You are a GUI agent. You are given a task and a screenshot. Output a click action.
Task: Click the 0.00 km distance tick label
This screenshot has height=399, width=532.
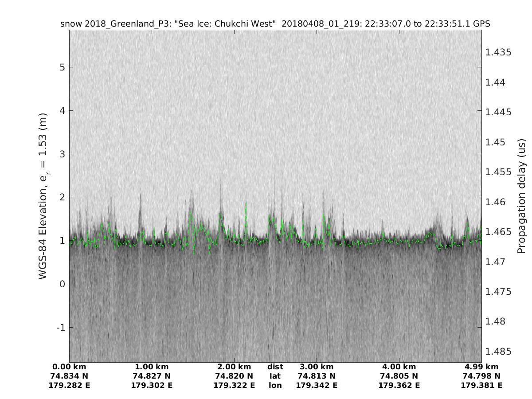(69, 367)
